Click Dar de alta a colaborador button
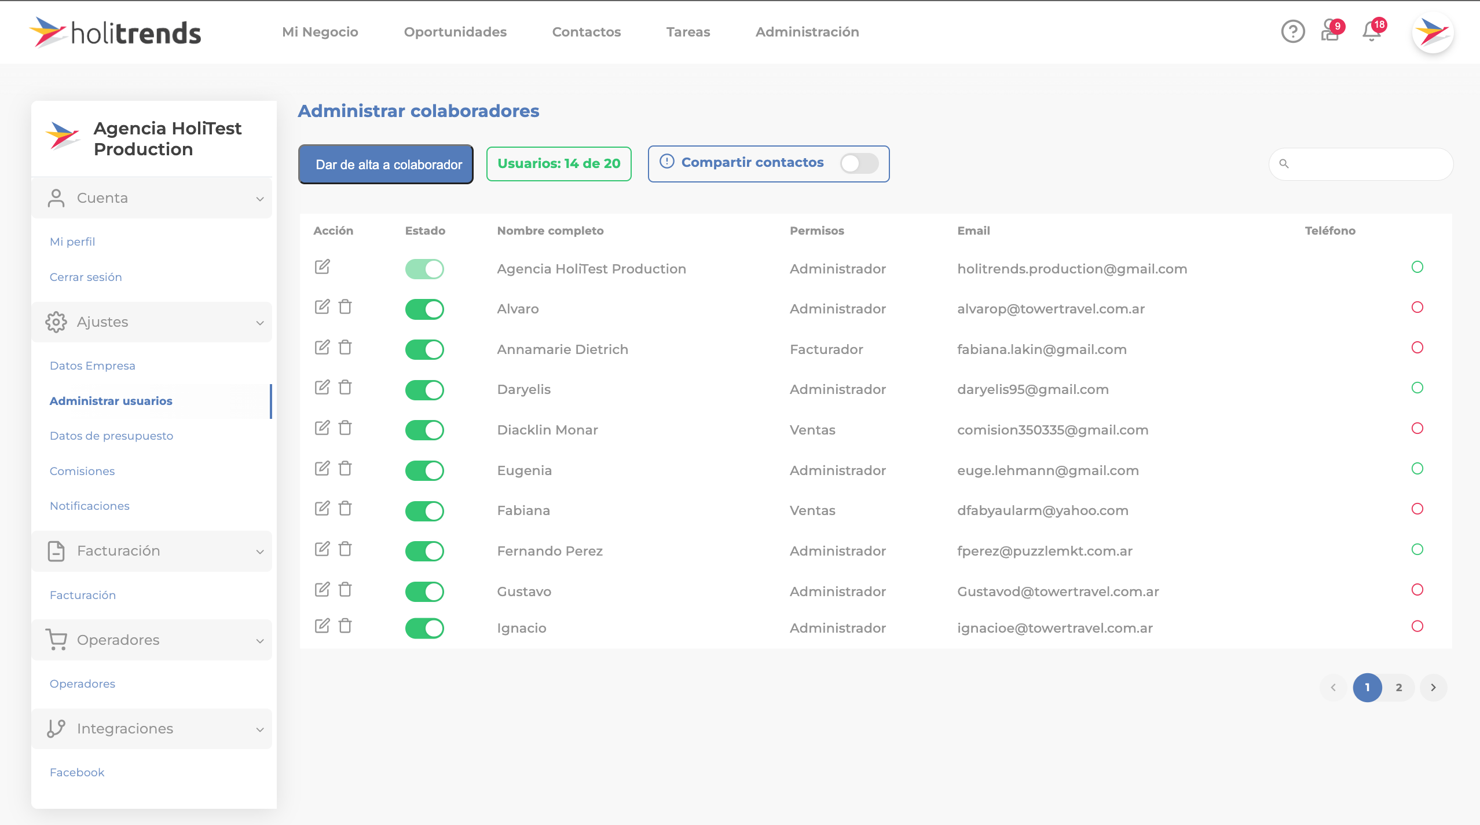The height and width of the screenshot is (825, 1480). (x=386, y=165)
